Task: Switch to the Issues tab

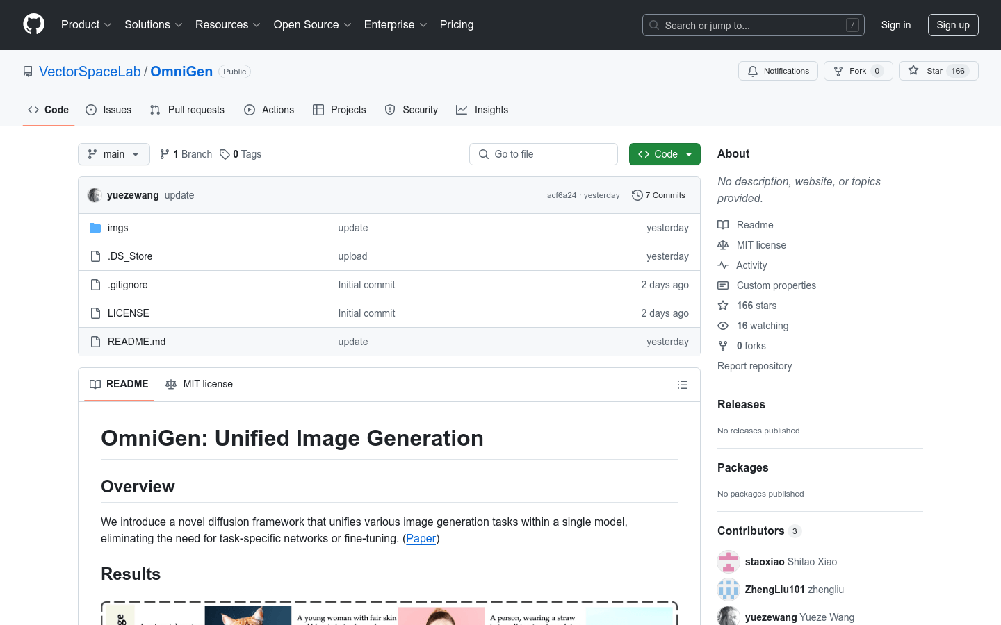Action: pyautogui.click(x=108, y=110)
